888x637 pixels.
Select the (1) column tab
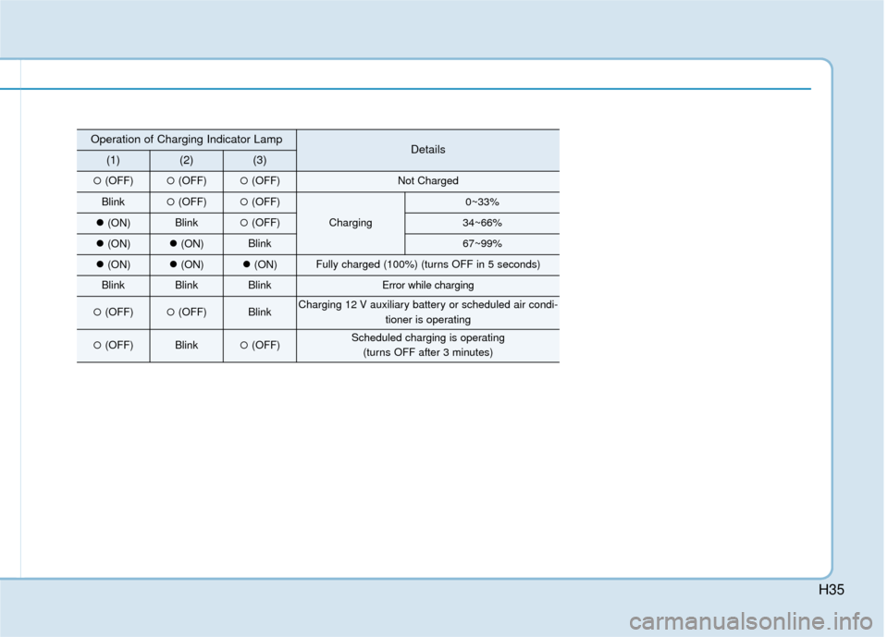113,159
